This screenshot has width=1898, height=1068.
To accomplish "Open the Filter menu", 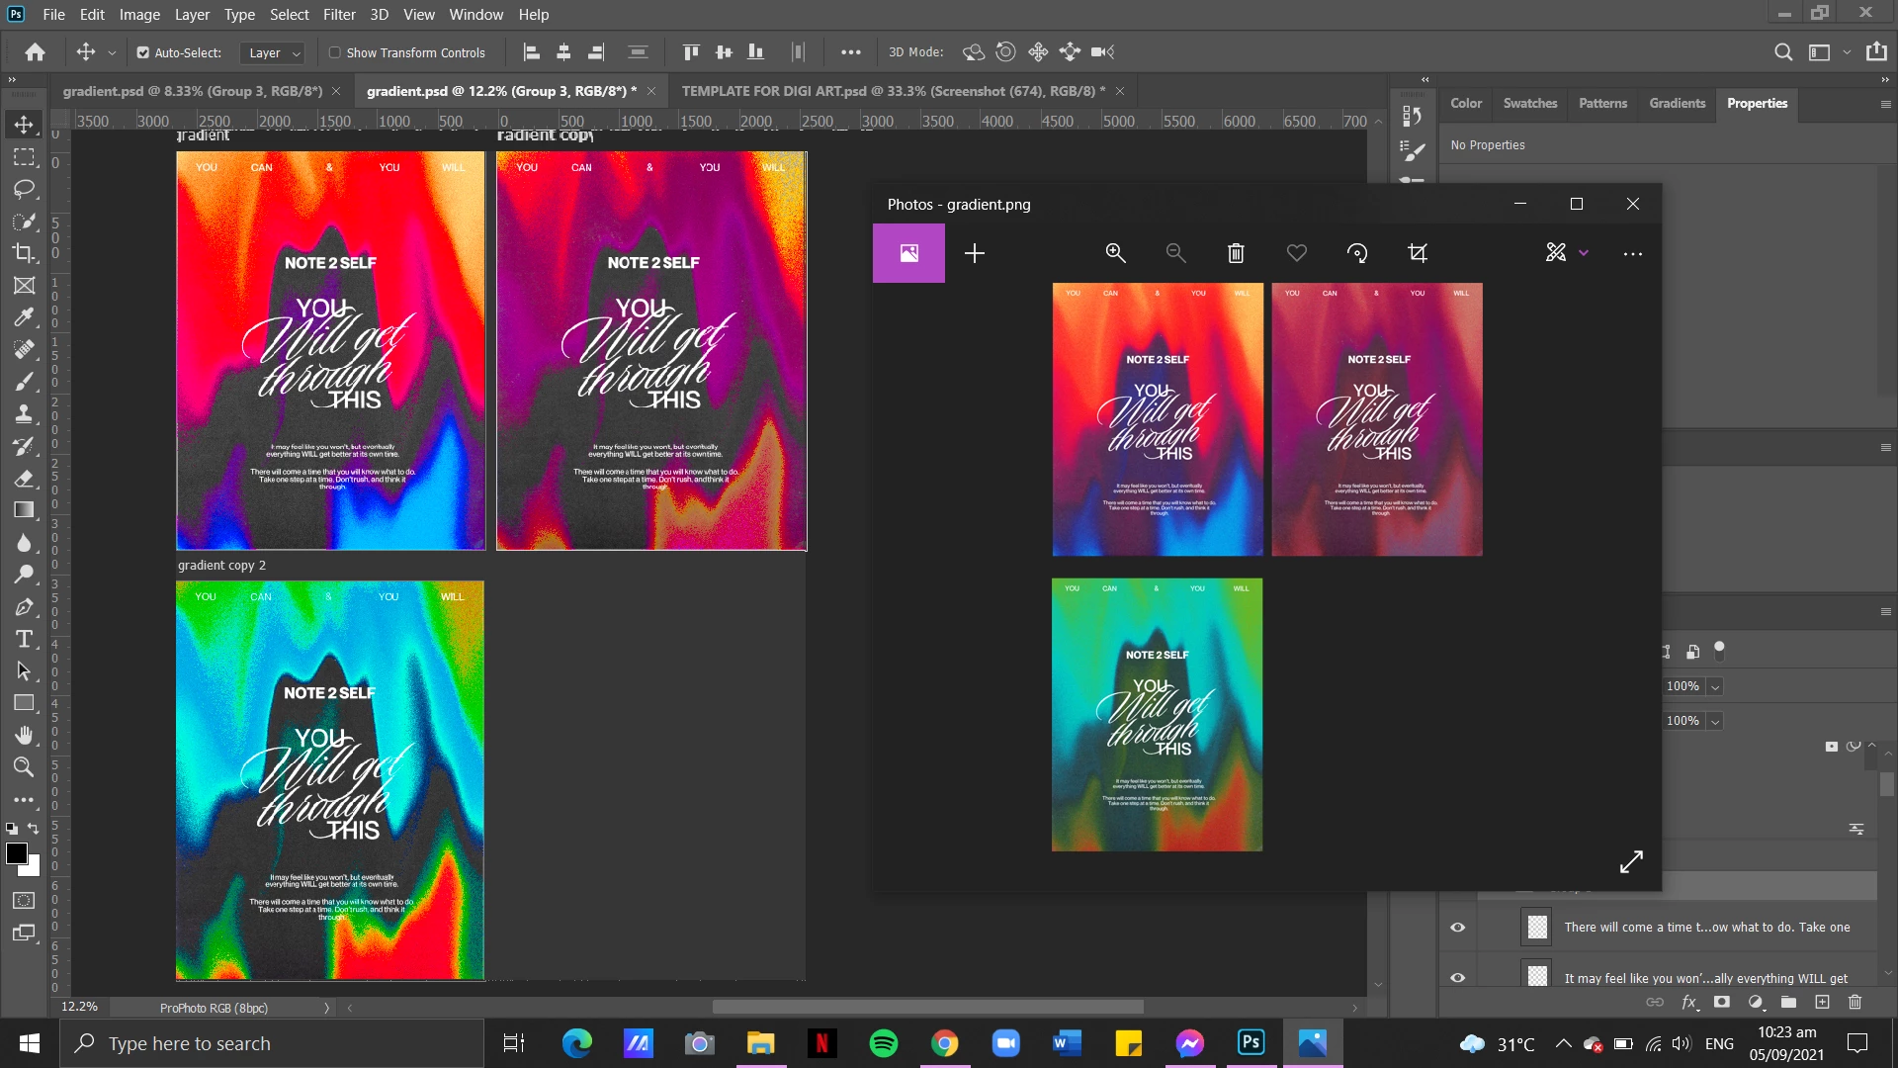I will (338, 14).
